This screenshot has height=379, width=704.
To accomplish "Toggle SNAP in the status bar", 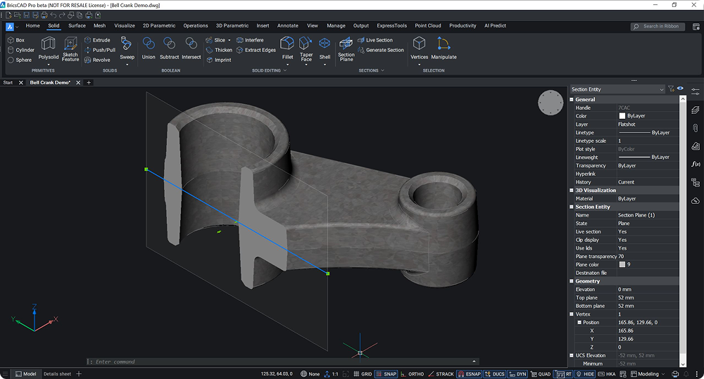I will [386, 374].
